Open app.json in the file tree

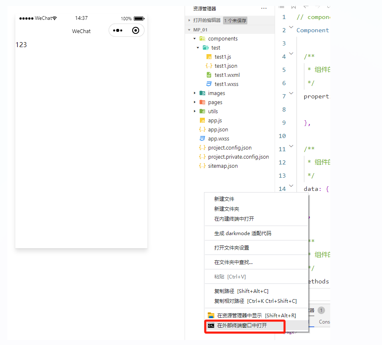coord(218,129)
